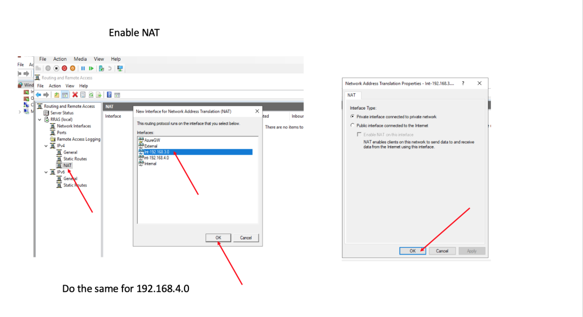The height and width of the screenshot is (317, 583).
Task: Click the blue help icon in console toolbar
Action: click(x=109, y=94)
